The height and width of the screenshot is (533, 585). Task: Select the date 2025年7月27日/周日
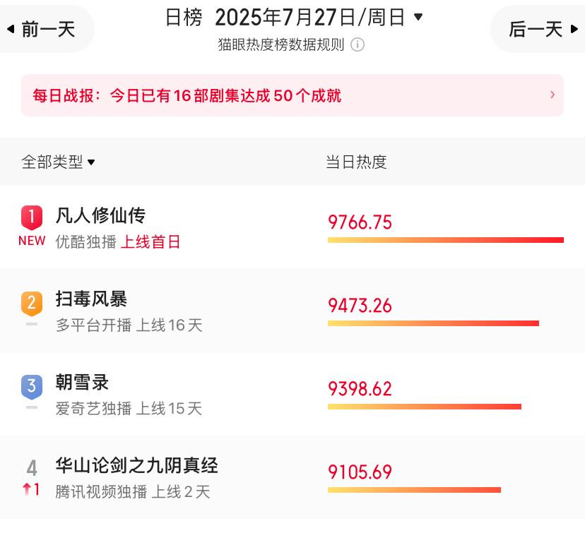click(x=309, y=17)
